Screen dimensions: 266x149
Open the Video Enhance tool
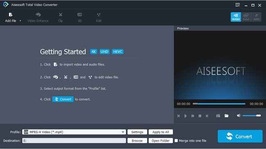click(x=38, y=18)
